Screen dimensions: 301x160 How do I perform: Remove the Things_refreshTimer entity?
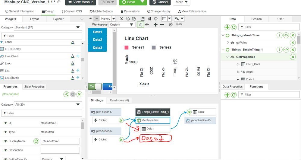point(293,35)
